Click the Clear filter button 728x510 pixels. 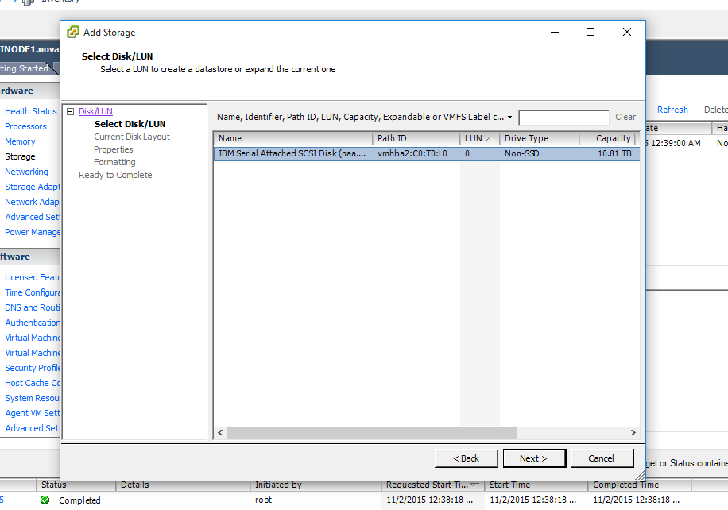pos(625,117)
